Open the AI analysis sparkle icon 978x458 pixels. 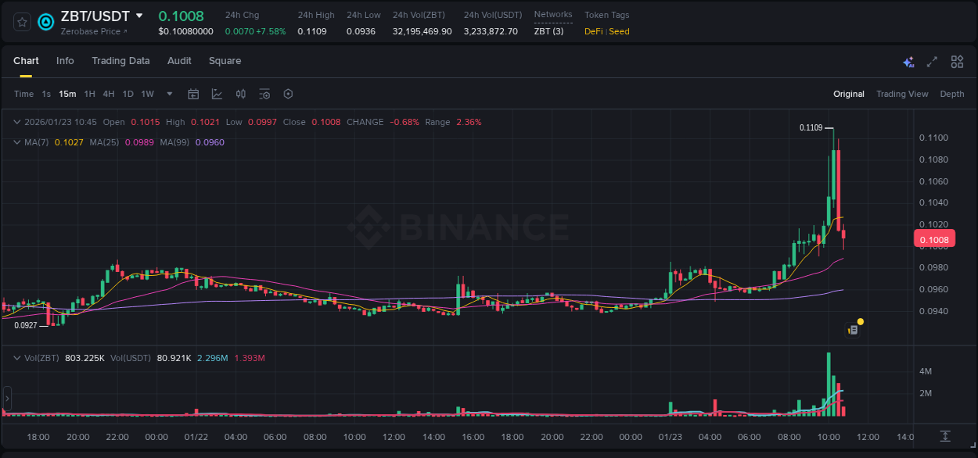click(x=908, y=61)
